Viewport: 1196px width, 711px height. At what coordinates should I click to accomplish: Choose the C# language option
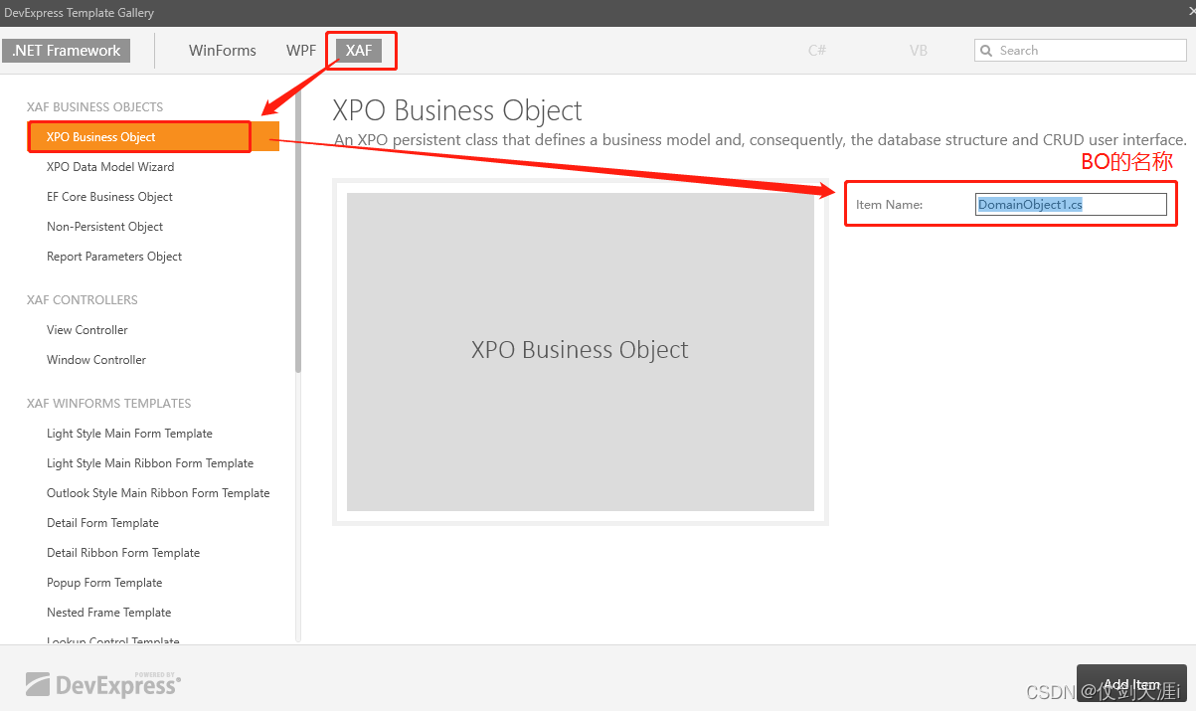pos(817,51)
